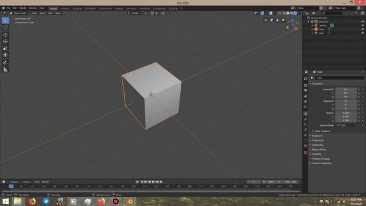Click the zoom magnifier viewport icon
The height and width of the screenshot is (206, 366).
click(283, 21)
